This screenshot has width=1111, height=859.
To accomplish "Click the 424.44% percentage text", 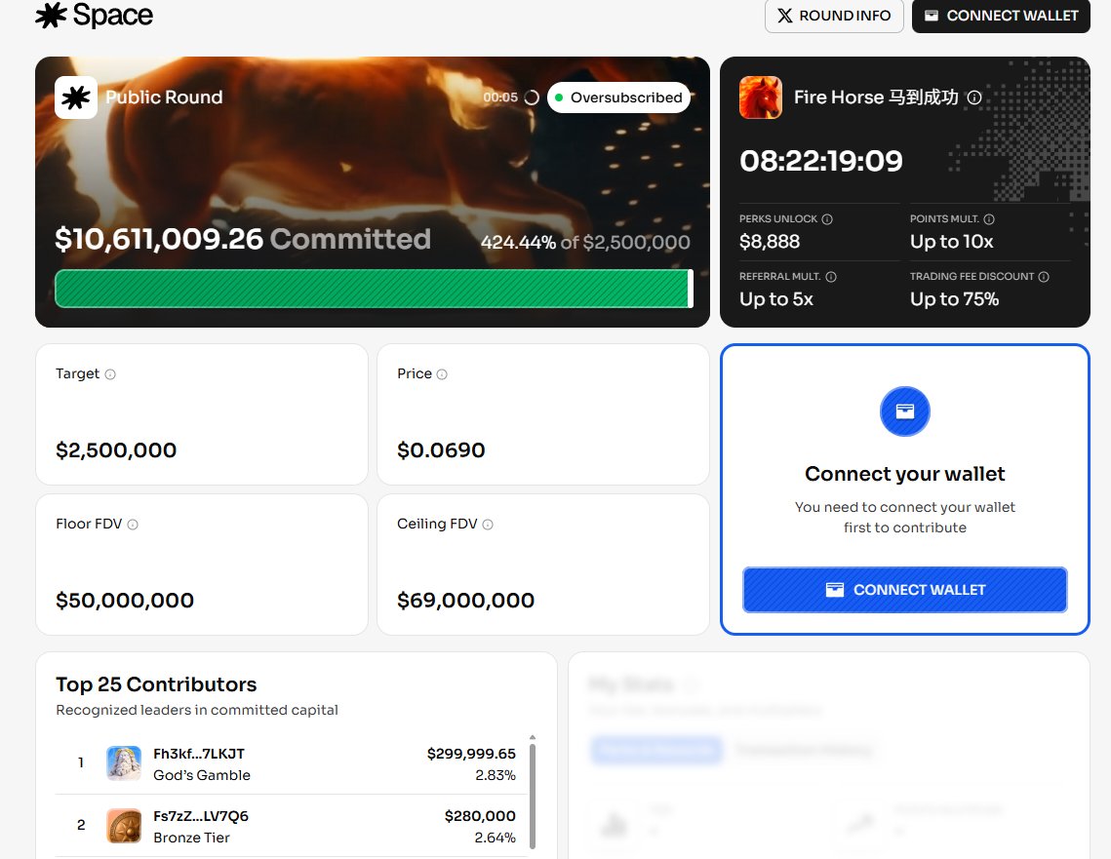I will [x=518, y=242].
